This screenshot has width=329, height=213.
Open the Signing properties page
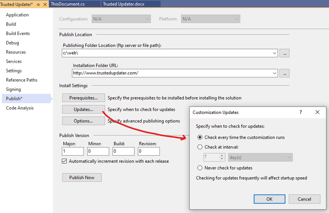[x=13, y=89]
